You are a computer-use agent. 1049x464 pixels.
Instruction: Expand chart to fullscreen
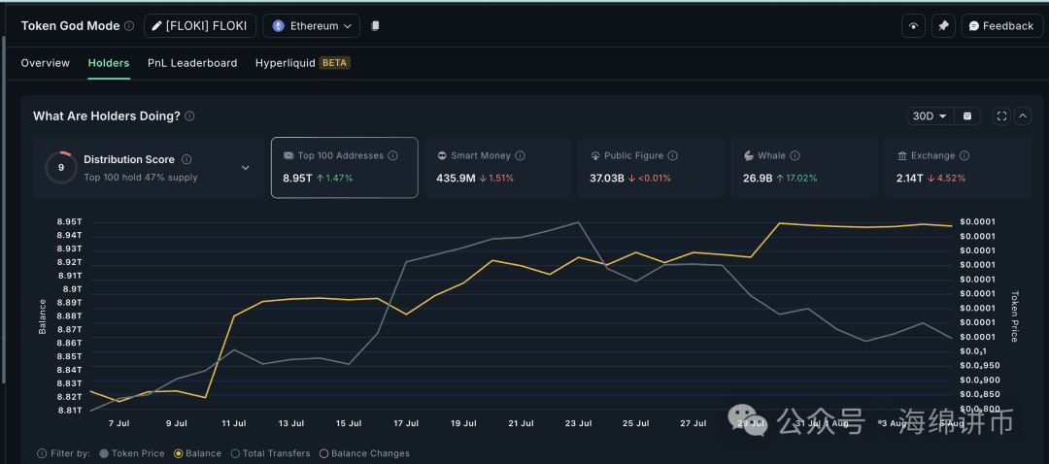1001,116
